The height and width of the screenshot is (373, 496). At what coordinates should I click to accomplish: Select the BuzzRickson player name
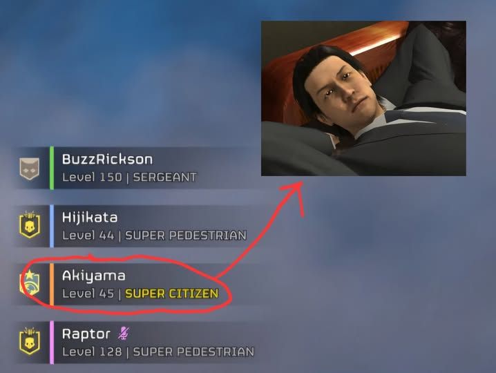pos(107,159)
